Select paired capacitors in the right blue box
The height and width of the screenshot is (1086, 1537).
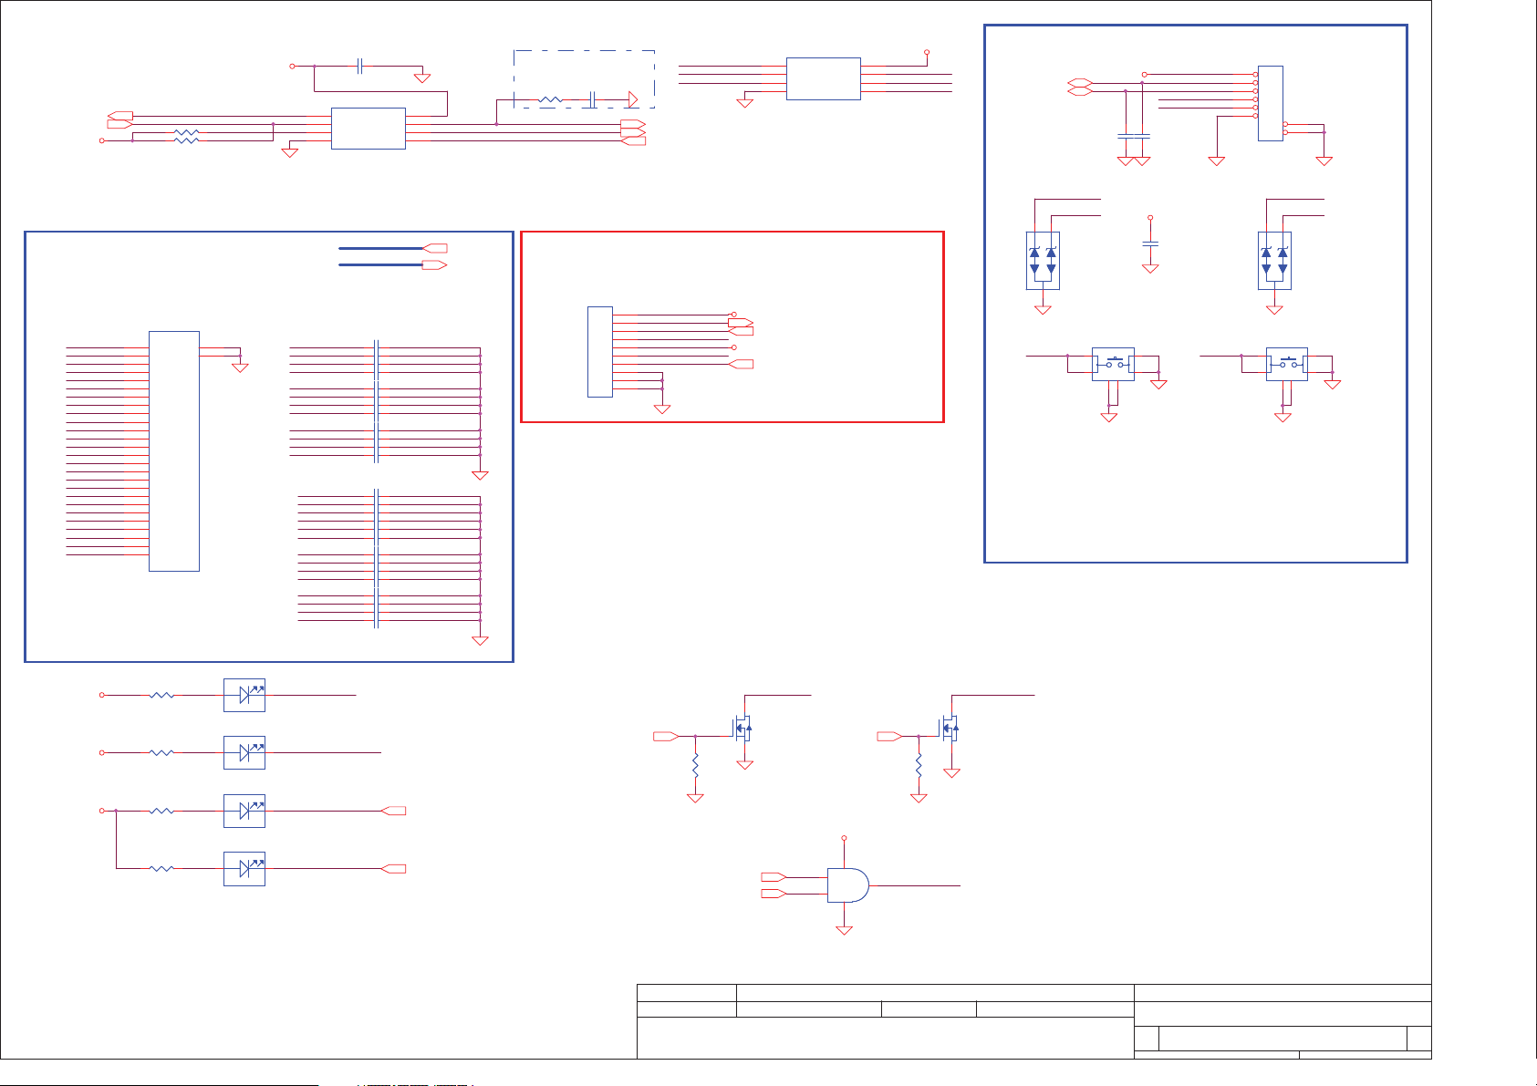(1134, 136)
